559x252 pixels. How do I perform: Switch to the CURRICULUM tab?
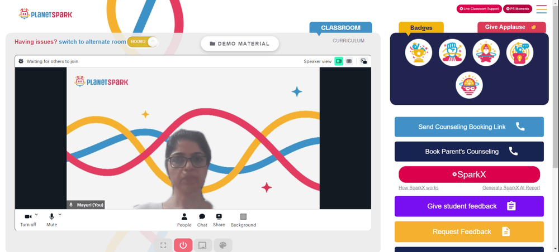(348, 41)
